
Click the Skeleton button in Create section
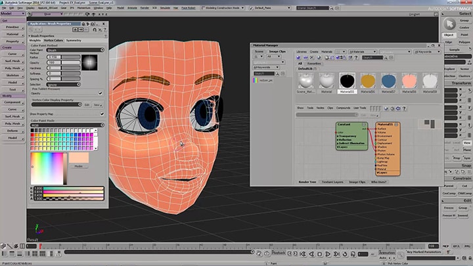pyautogui.click(x=12, y=76)
